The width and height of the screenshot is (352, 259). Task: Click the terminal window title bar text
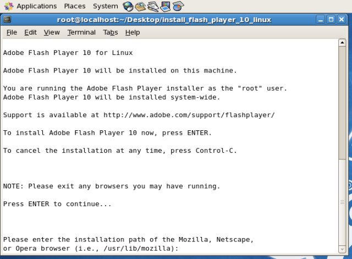click(x=164, y=20)
